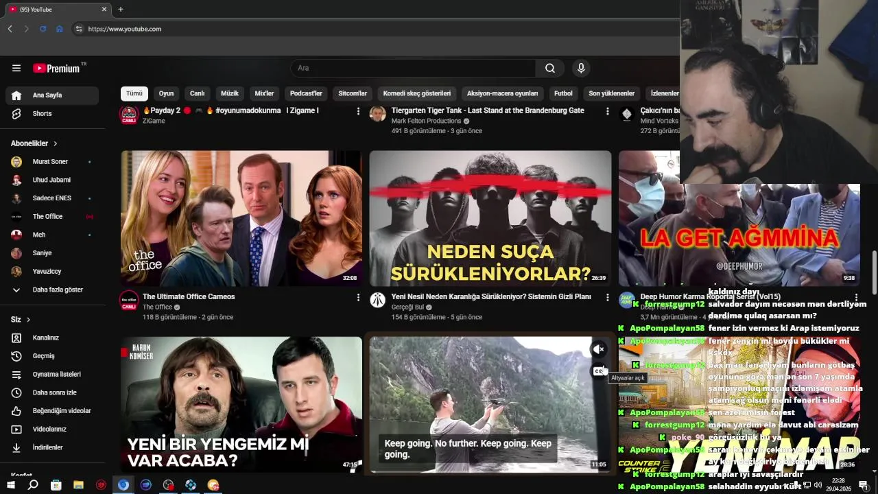Select Aksiyon-macera oyunları chip

click(503, 93)
